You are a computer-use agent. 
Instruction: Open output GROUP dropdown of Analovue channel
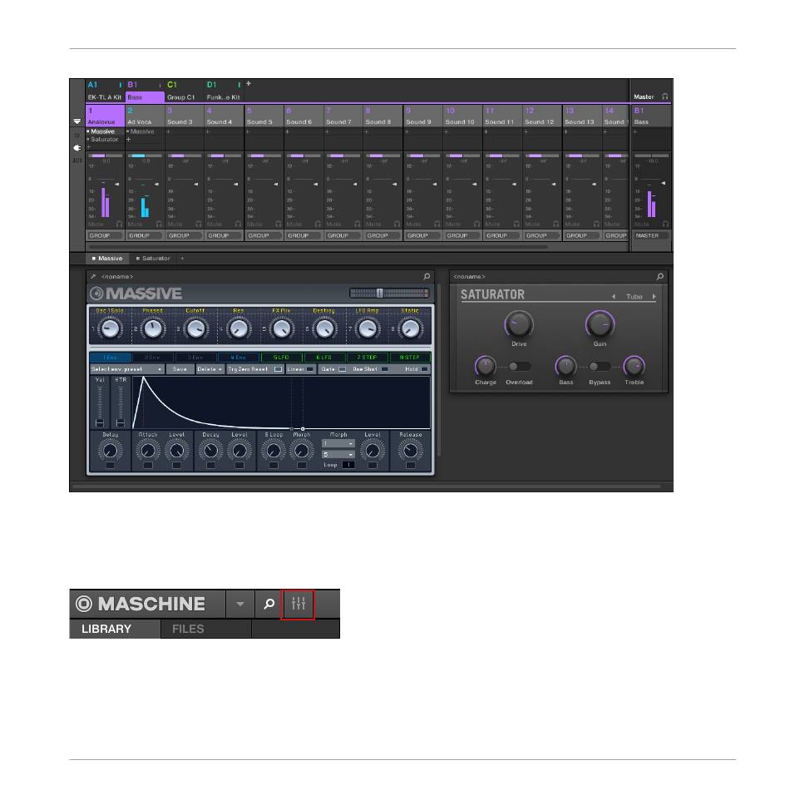[105, 235]
